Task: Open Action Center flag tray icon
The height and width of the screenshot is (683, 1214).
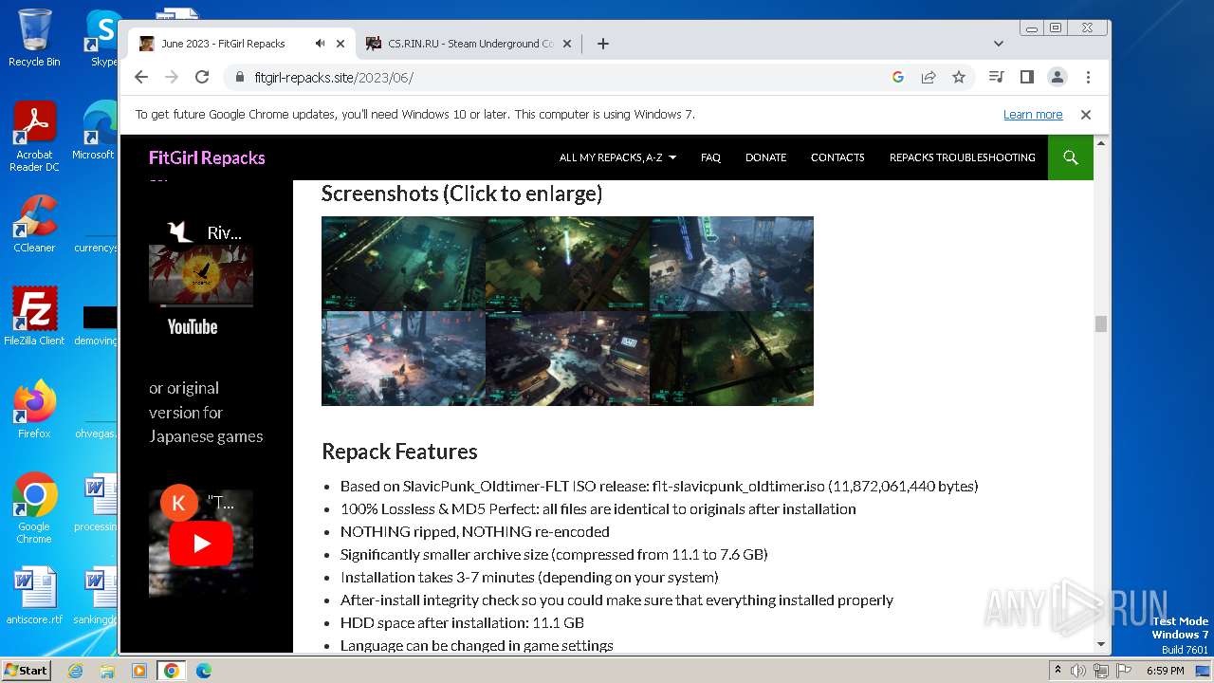Action: (1124, 671)
